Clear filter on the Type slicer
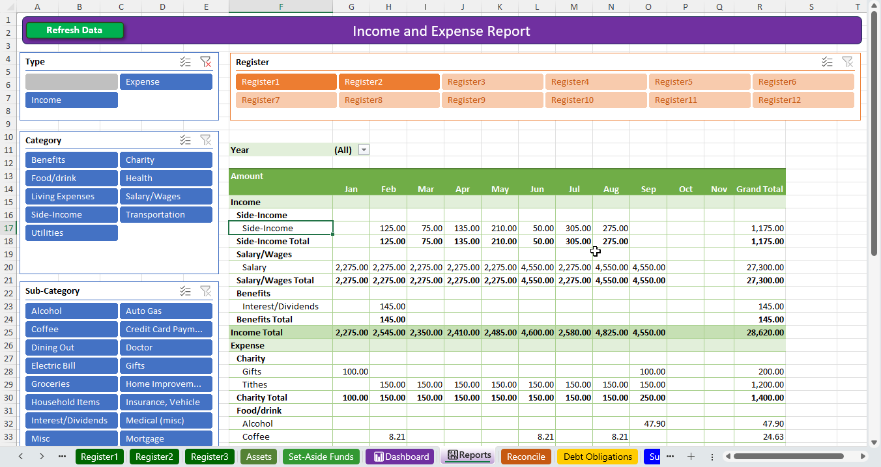Viewport: 881px width, 467px height. point(206,62)
